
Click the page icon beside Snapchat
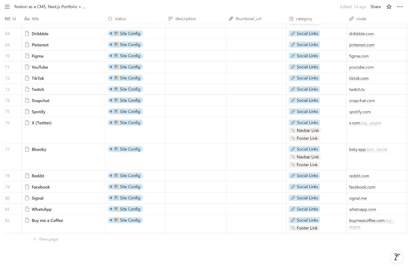tap(27, 101)
